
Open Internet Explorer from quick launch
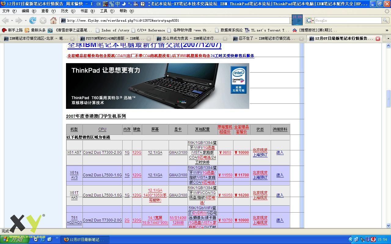(x=42, y=239)
